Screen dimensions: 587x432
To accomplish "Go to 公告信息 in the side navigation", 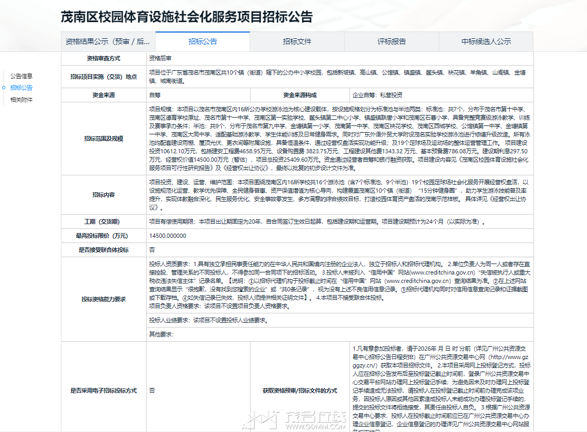I will coord(22,76).
